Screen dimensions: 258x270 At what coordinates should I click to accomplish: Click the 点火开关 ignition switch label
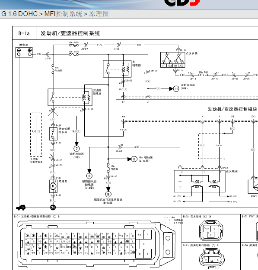(x=191, y=53)
